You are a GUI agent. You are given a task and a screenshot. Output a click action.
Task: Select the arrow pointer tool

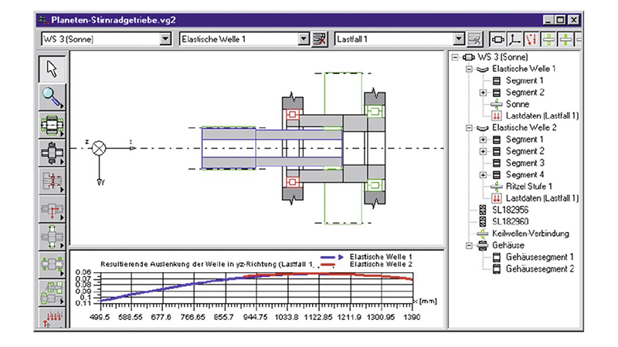[52, 69]
